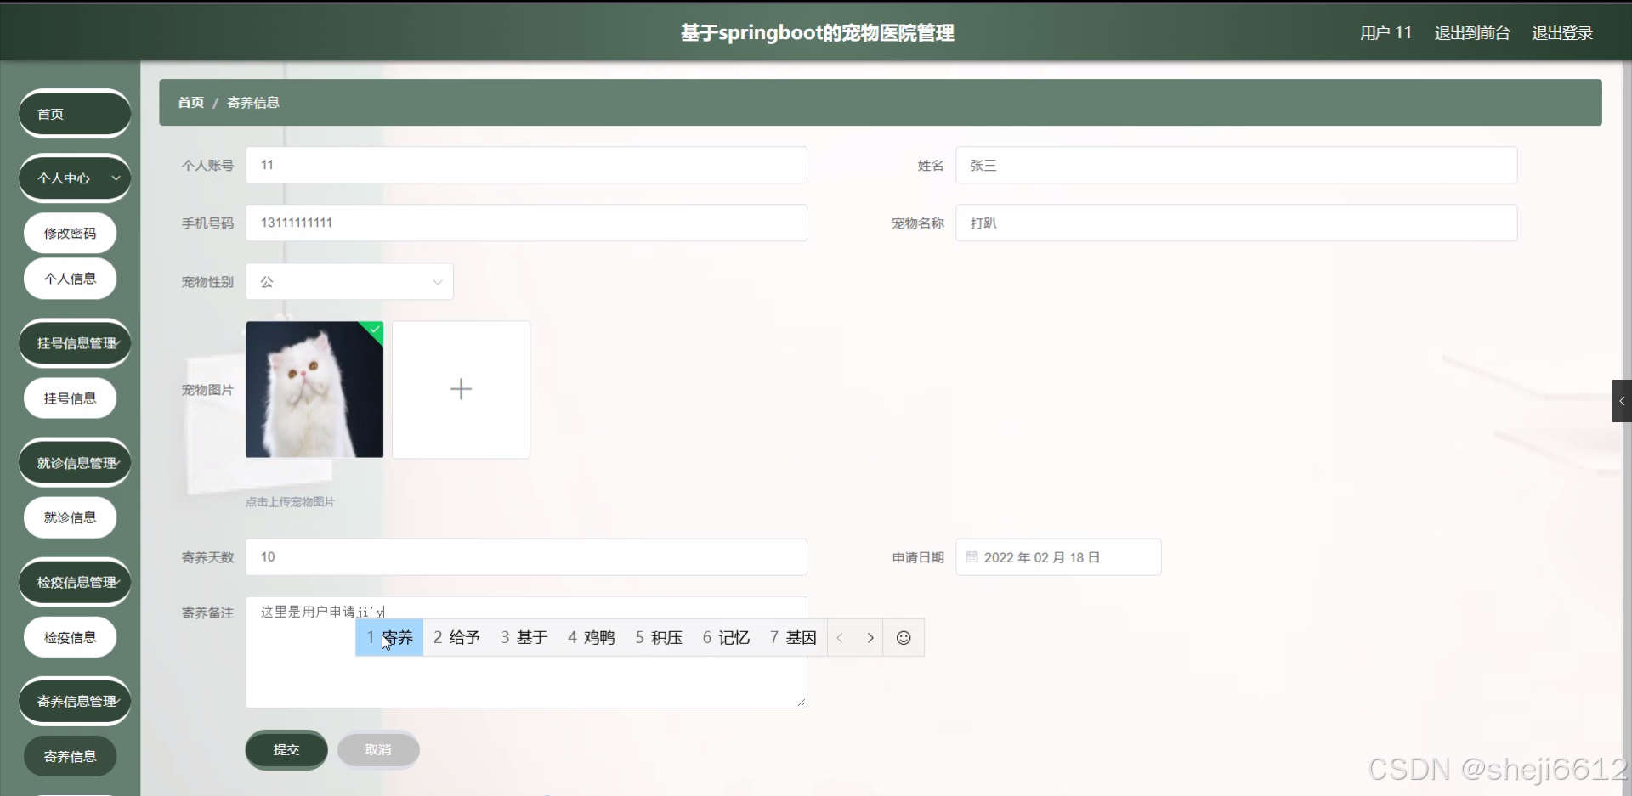
Task: Click 退出到前台 in the top bar
Action: point(1471,32)
